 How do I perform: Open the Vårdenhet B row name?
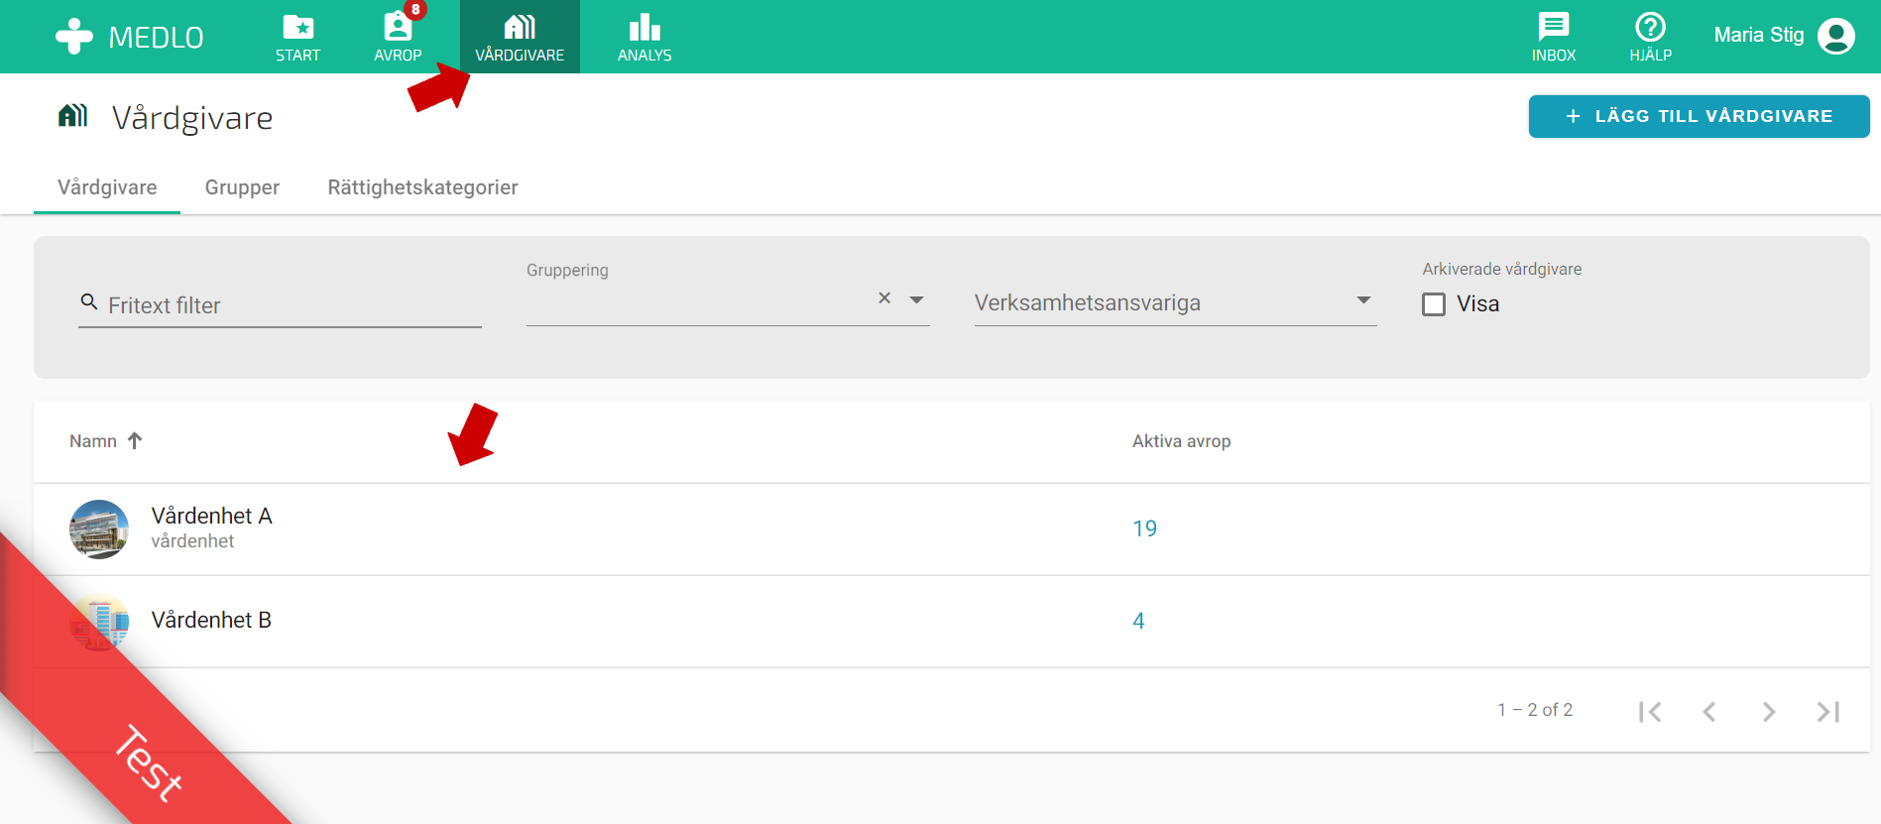pos(211,620)
